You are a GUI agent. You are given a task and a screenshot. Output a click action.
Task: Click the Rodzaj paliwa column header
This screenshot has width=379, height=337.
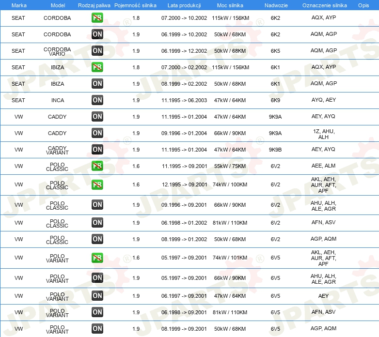(94, 5)
